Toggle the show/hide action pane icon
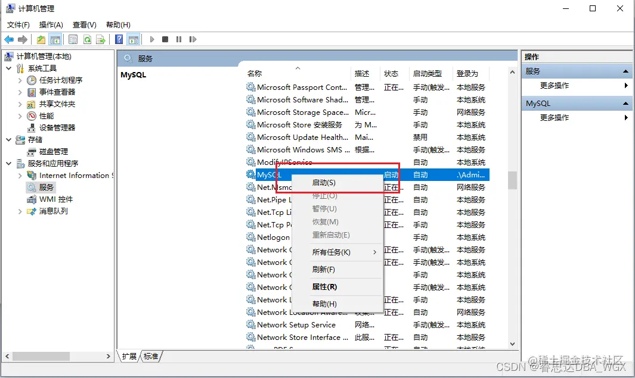 [x=133, y=39]
